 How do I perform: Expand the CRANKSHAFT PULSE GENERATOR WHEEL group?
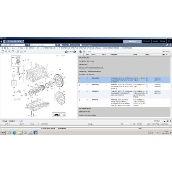[124, 68]
